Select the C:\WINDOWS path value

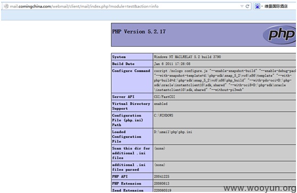(x=163, y=115)
